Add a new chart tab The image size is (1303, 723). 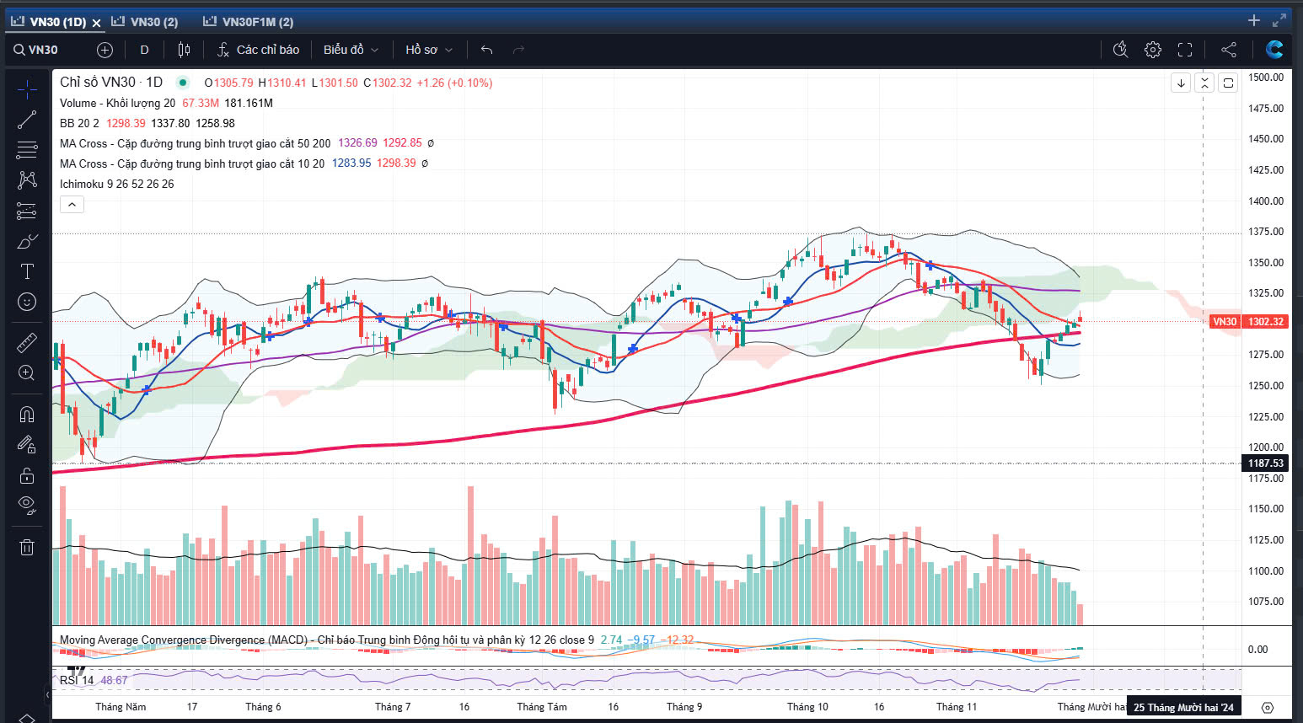coord(1254,20)
